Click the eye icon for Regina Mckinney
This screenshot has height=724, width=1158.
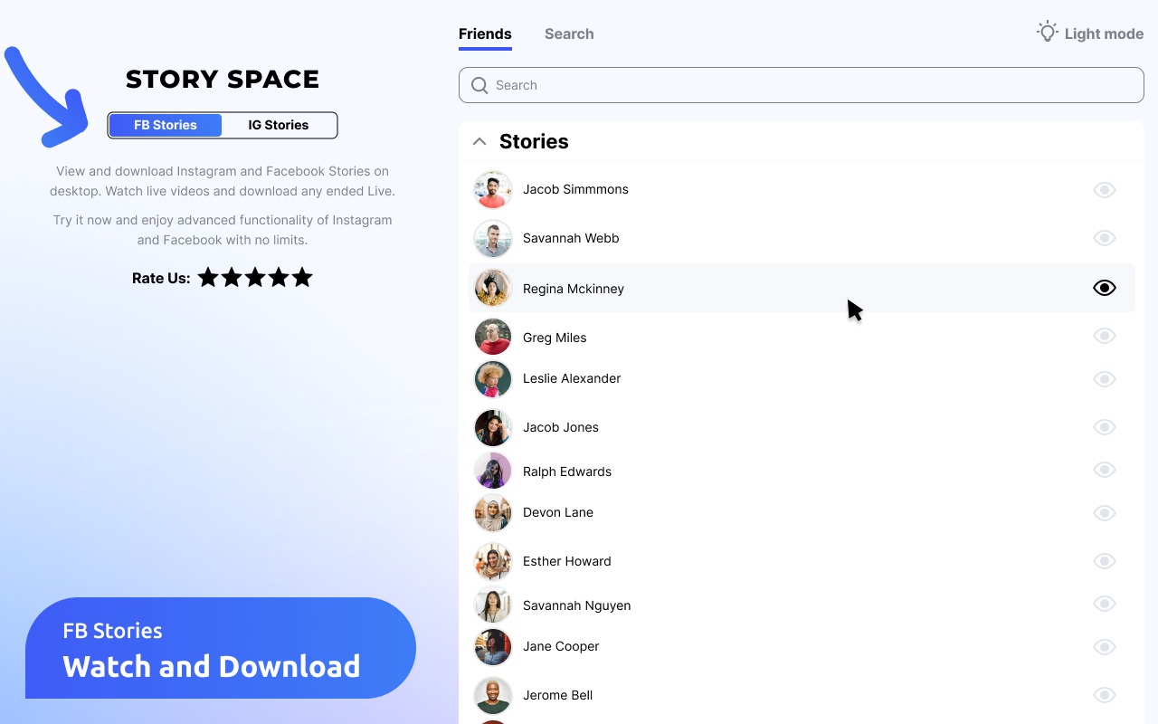click(x=1105, y=288)
